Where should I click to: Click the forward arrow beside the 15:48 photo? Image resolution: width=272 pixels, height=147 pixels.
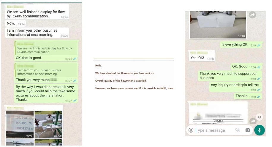click(252, 15)
